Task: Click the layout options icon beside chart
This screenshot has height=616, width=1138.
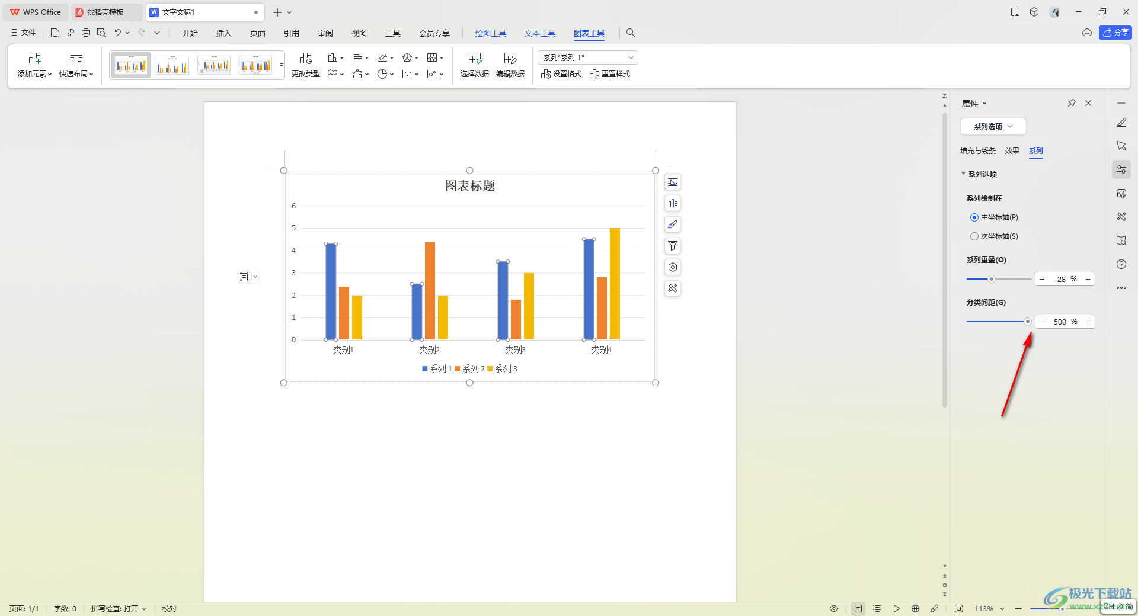Action: pyautogui.click(x=673, y=182)
